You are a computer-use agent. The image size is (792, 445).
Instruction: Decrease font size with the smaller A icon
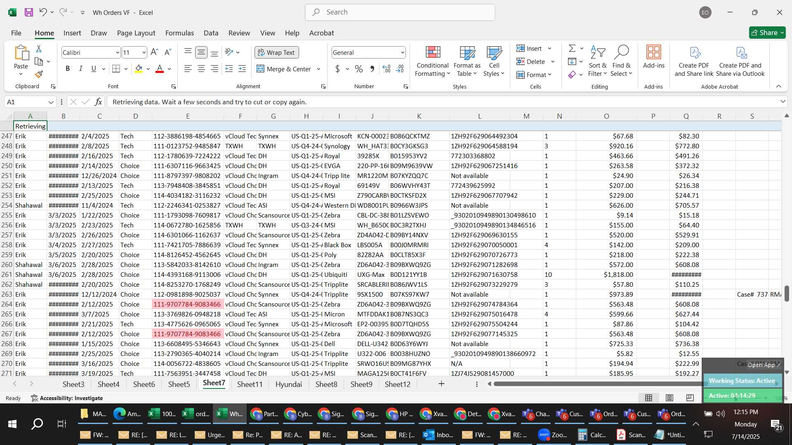167,52
